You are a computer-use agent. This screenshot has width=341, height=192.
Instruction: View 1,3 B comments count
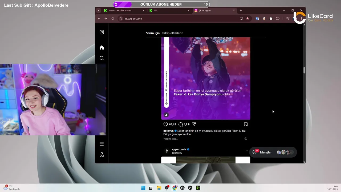tap(187, 125)
